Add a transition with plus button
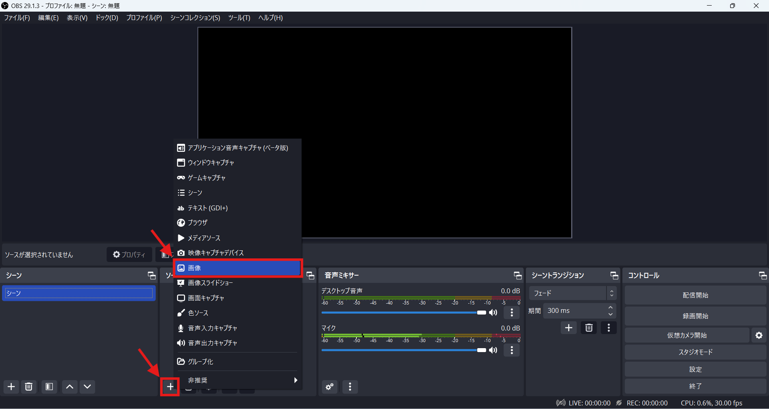769x409 pixels. (569, 328)
